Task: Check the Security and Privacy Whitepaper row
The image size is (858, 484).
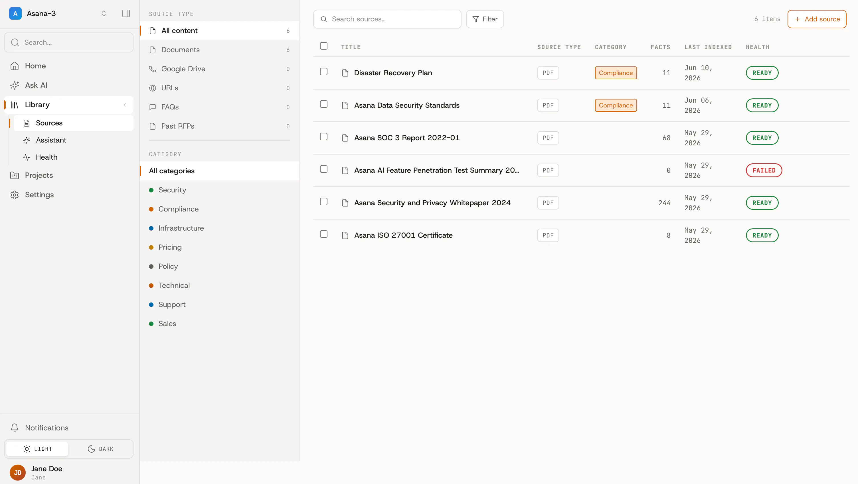Action: [323, 202]
